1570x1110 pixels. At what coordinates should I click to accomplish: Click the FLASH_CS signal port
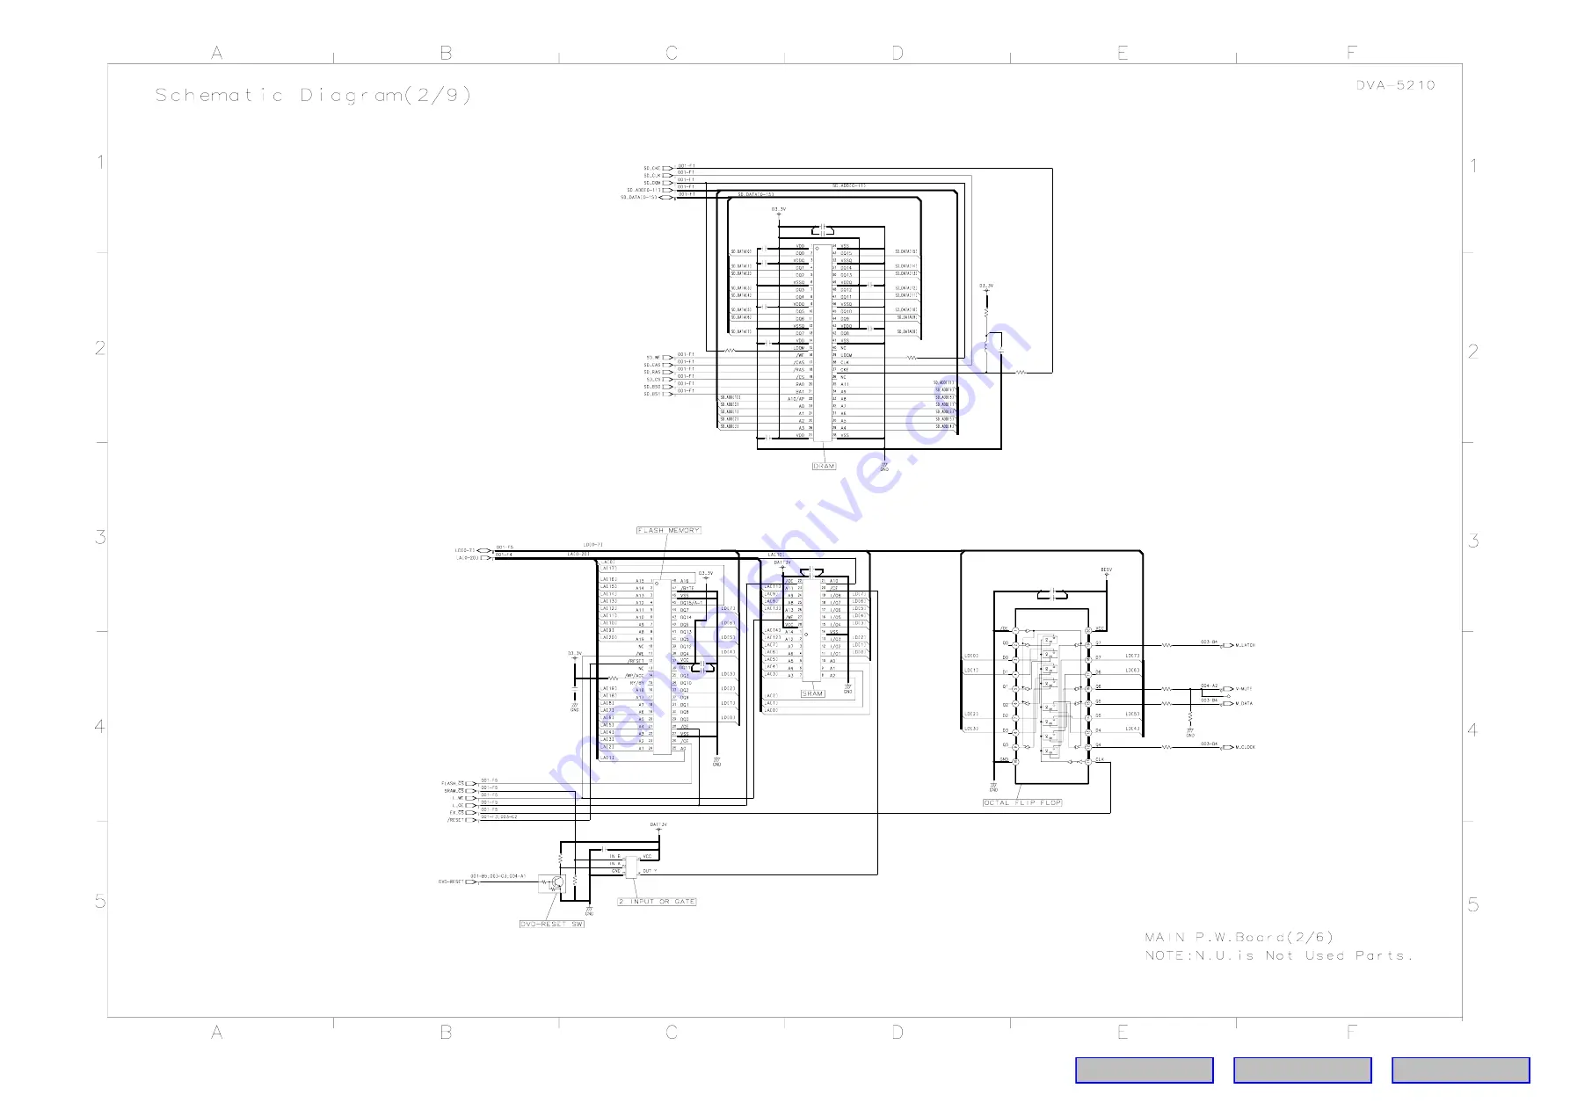coord(472,782)
